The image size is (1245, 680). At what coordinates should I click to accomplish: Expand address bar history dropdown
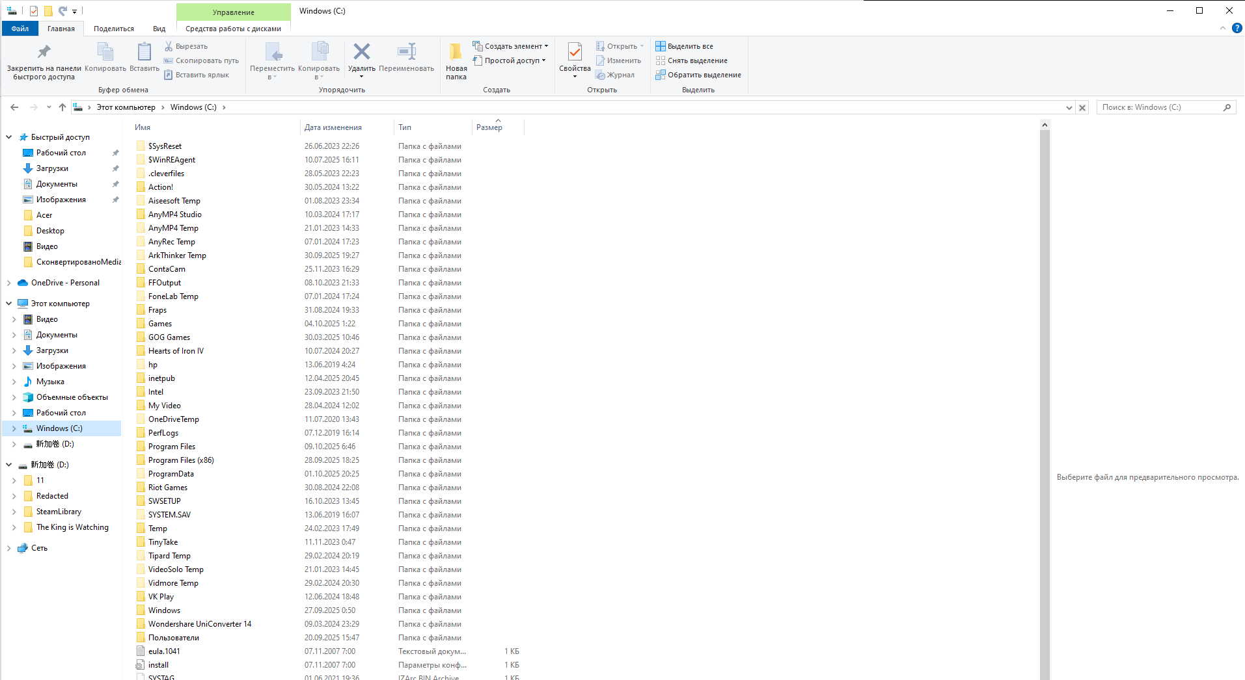(x=1069, y=108)
